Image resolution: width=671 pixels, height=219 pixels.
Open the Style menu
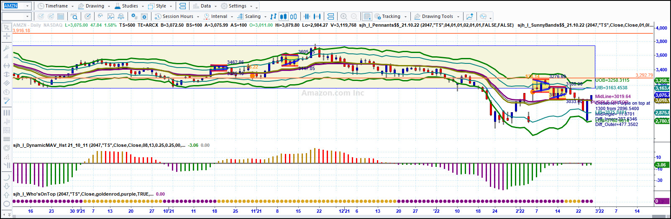[157, 6]
